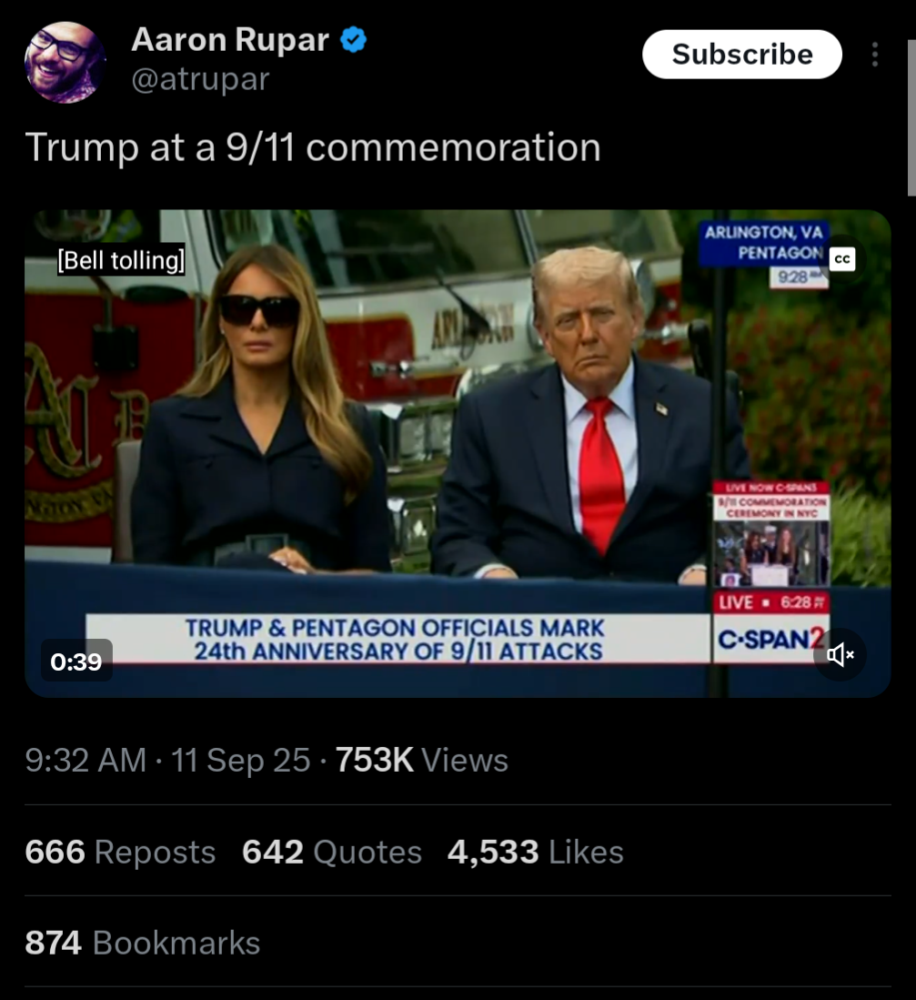Click the Aaron Rupar display name
Image resolution: width=916 pixels, height=1000 pixels.
click(x=230, y=39)
